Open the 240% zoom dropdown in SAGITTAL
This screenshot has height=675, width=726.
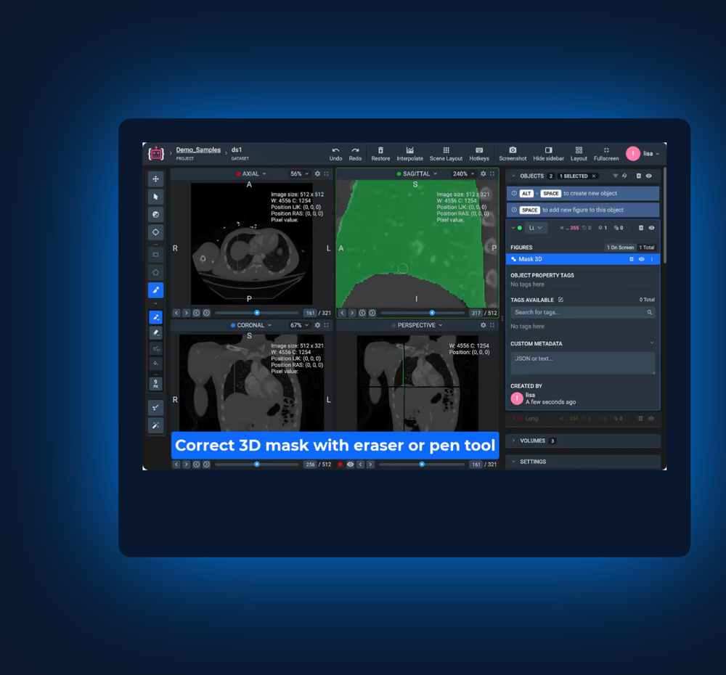tap(463, 173)
